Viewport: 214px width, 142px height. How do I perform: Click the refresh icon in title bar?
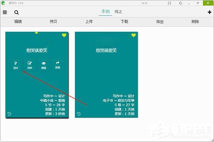(x=181, y=3)
